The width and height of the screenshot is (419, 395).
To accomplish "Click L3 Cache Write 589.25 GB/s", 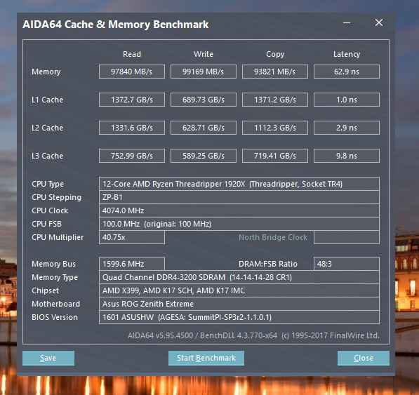I will tap(204, 156).
